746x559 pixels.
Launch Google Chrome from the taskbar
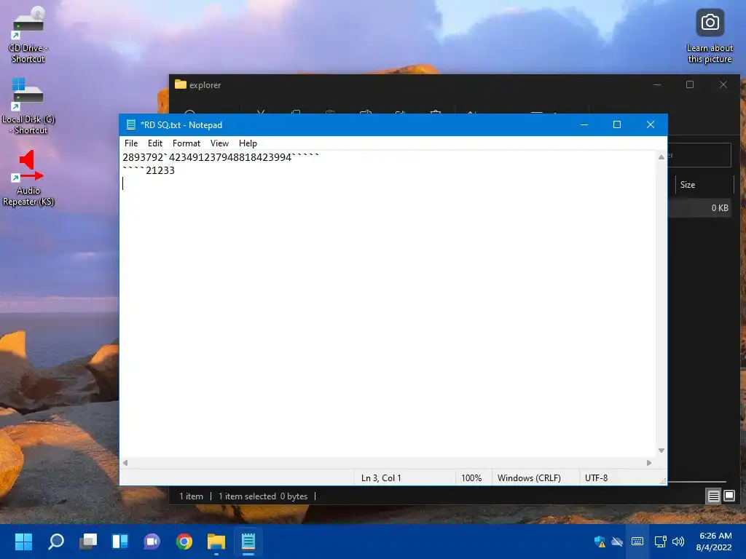coord(184,542)
